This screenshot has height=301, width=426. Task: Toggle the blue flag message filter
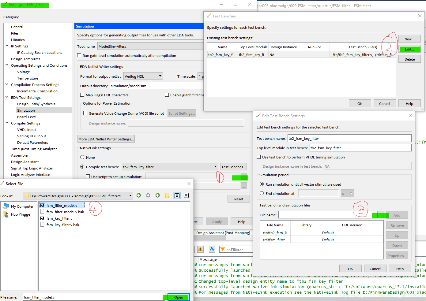pyautogui.click(x=212, y=249)
